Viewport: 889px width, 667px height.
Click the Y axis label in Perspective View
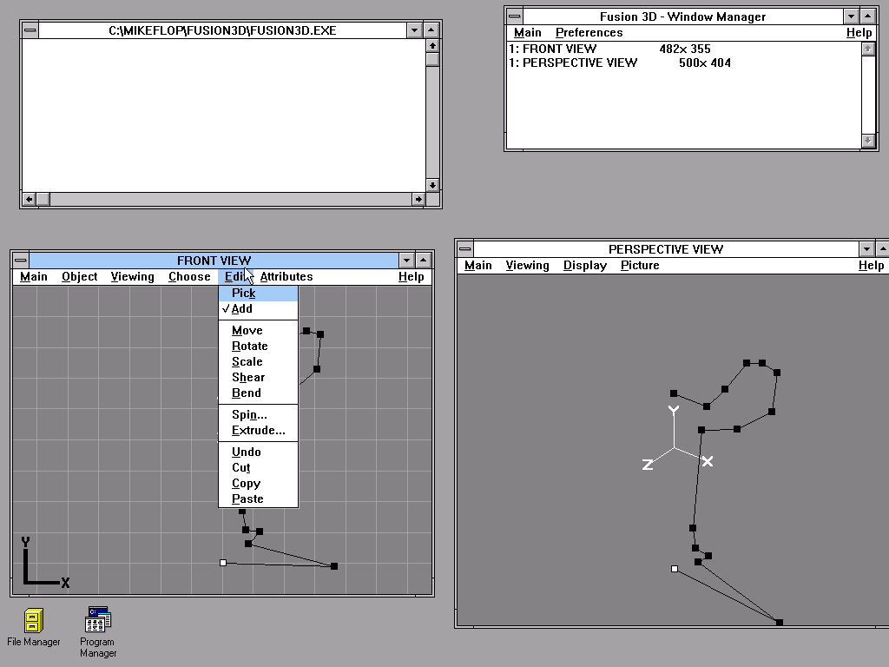[673, 410]
